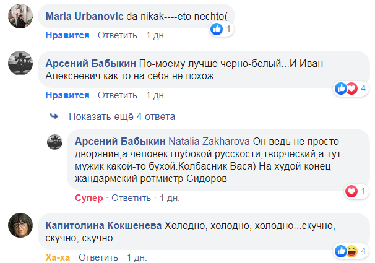Click the small avatar on Арсений Бабыкин's reply
Image resolution: width=375 pixels, height=263 pixels.
[x=56, y=141]
